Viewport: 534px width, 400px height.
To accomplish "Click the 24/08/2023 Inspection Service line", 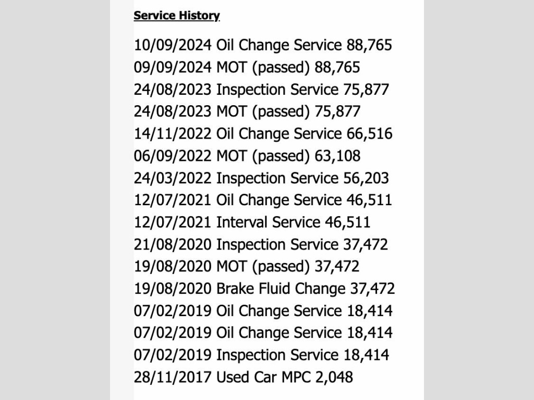I will click(261, 90).
